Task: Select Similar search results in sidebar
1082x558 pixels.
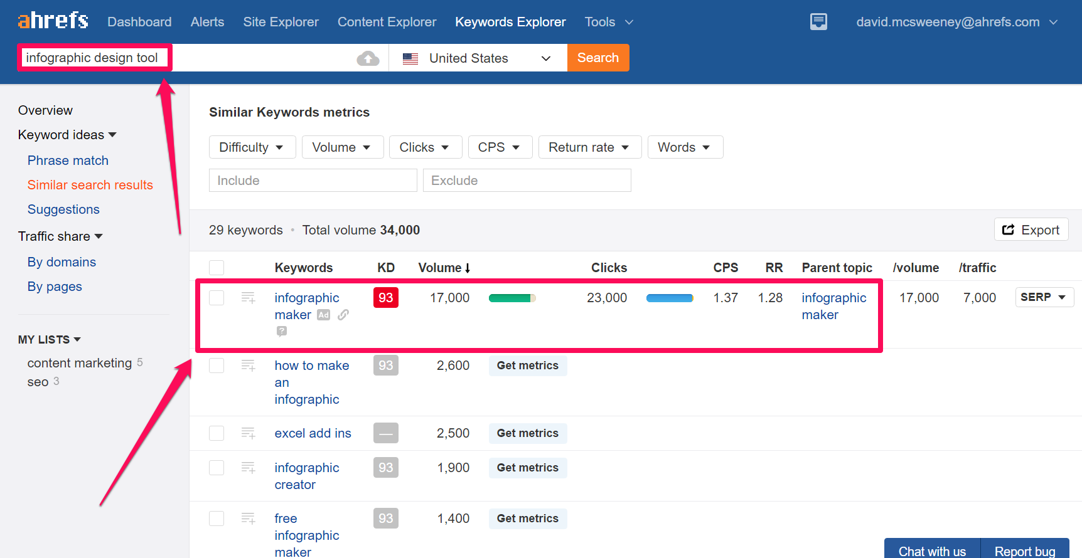Action: 90,185
